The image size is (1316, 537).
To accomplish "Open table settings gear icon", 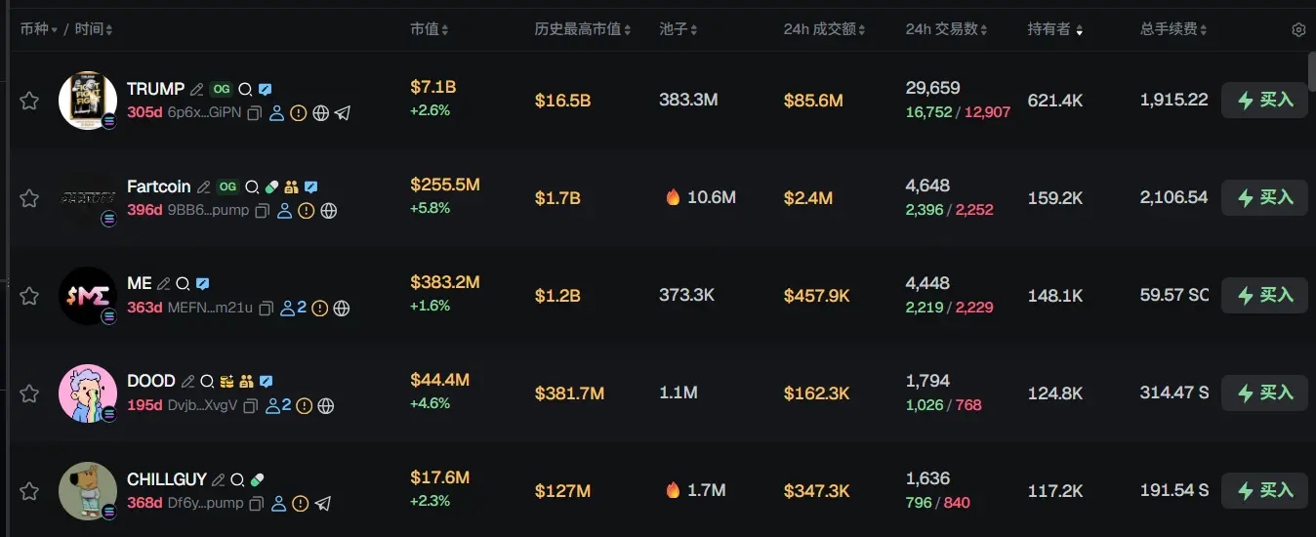I will [x=1298, y=30].
